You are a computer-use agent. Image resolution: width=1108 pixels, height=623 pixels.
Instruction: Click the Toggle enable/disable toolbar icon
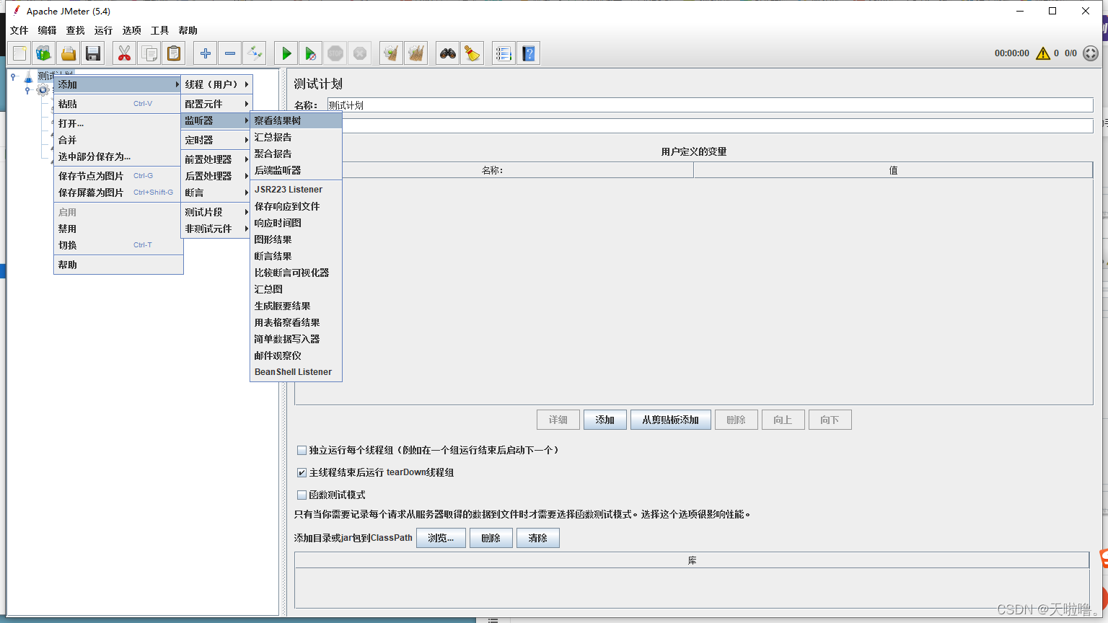point(255,53)
